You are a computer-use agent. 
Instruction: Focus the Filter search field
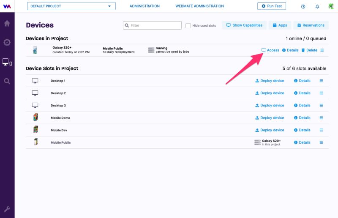[x=152, y=25]
